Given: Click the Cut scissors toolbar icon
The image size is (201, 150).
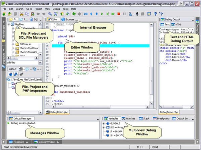Looking at the screenshot, I should click(x=21, y=14).
